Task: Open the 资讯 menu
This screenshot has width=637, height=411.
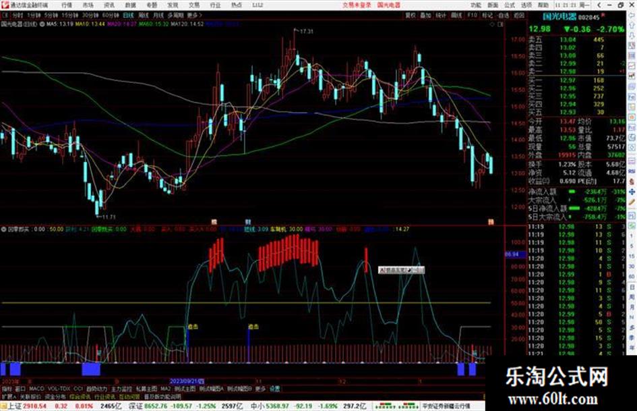Action: pyautogui.click(x=109, y=5)
